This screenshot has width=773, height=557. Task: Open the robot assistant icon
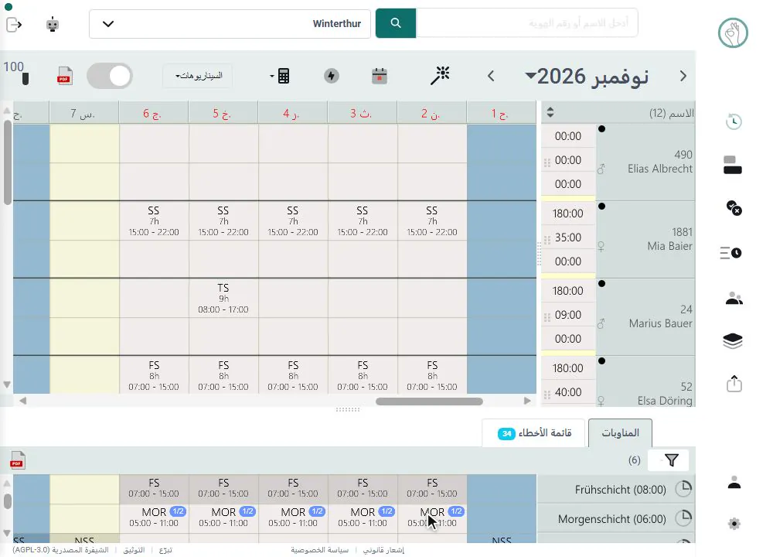click(53, 24)
